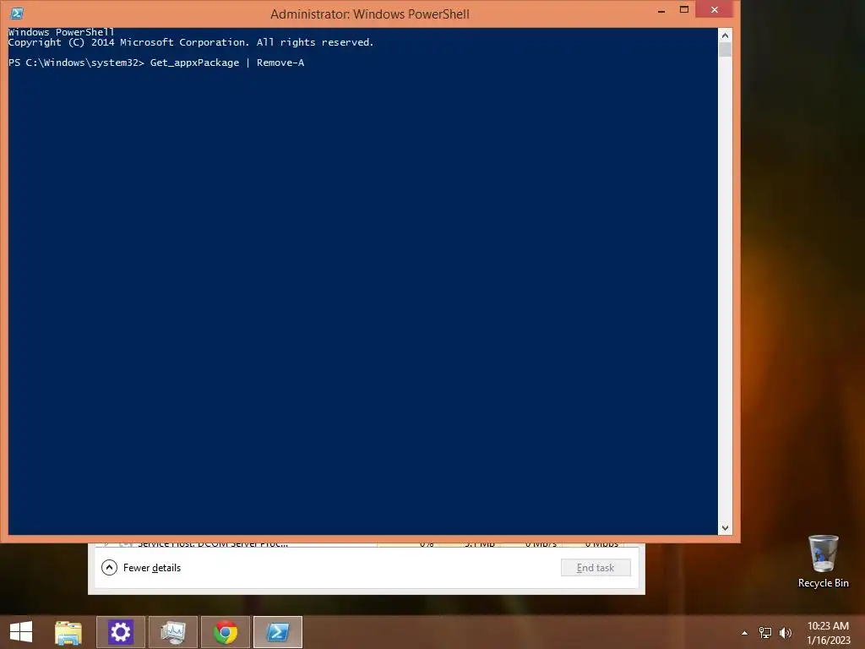
Task: Click the PowerShell icon in the title bar
Action: pyautogui.click(x=17, y=14)
